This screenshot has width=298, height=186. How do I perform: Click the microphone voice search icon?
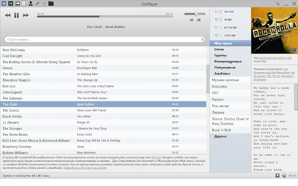(x=203, y=39)
